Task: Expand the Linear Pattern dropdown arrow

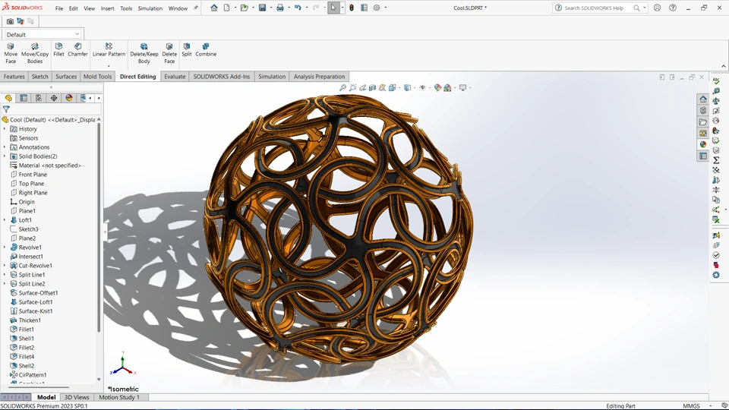Action: pos(109,66)
